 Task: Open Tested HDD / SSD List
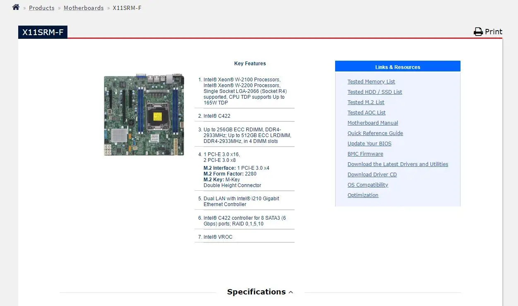[x=375, y=92]
